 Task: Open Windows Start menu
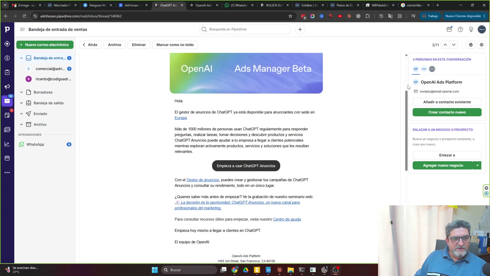pos(155,270)
